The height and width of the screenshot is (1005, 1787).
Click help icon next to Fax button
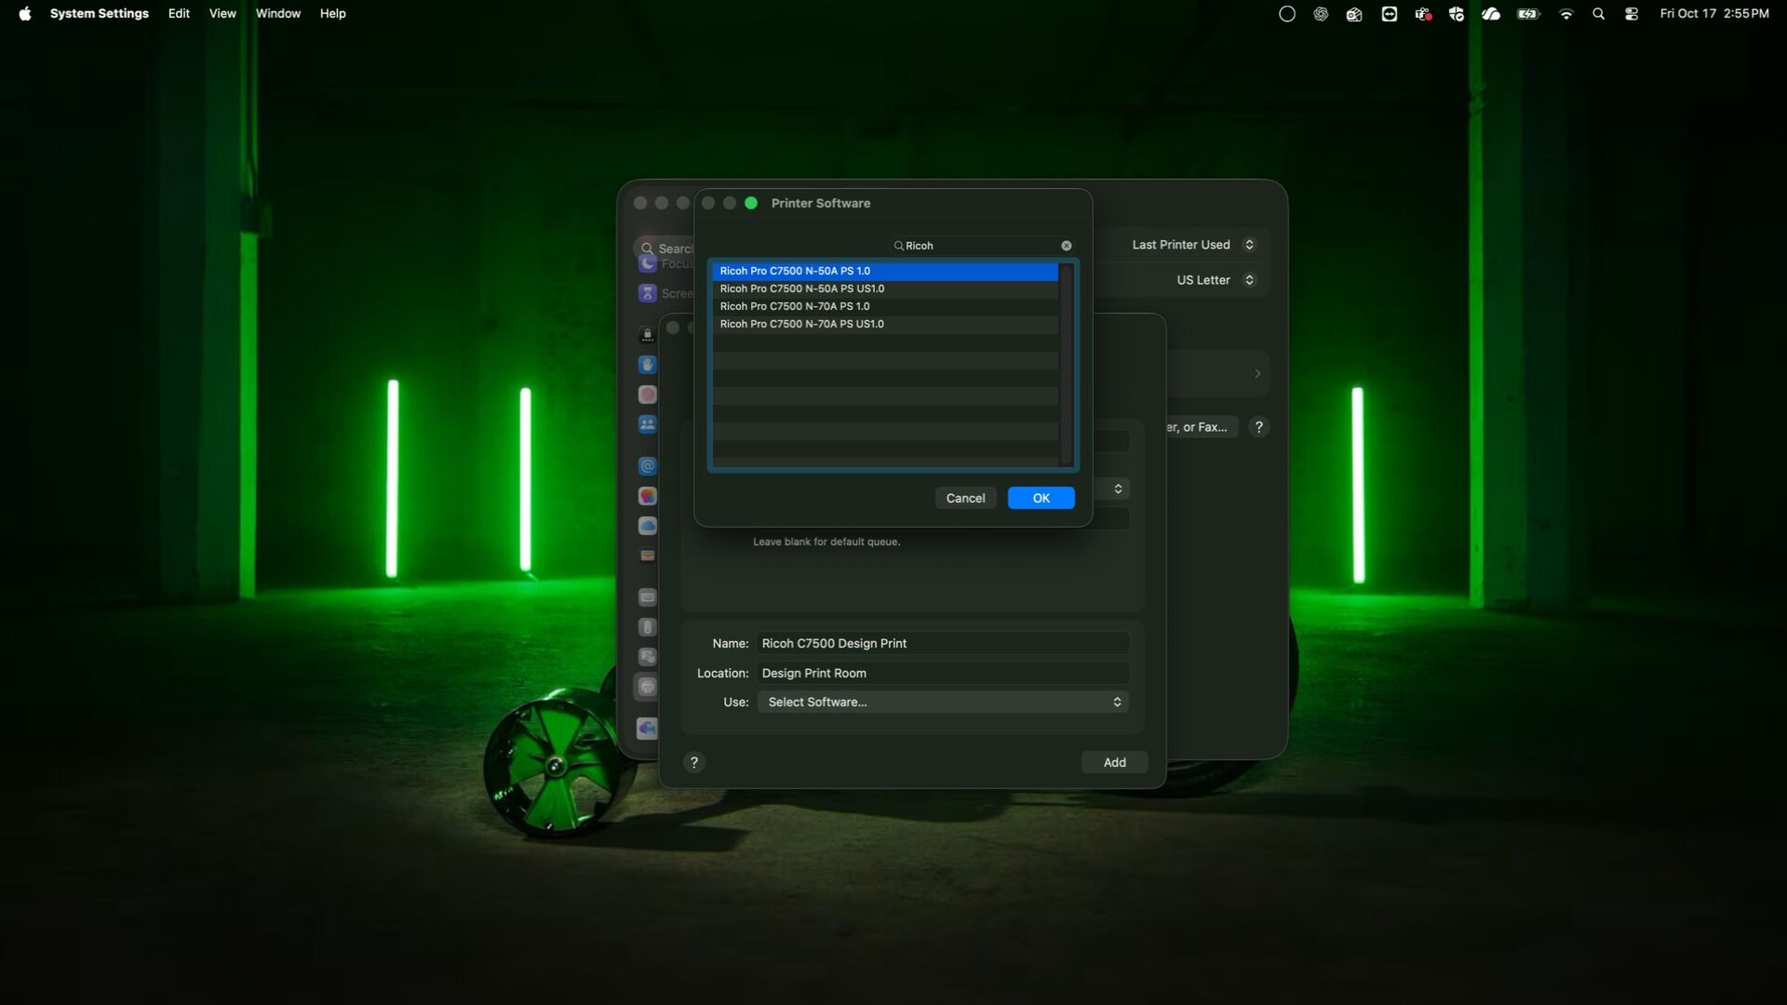click(x=1259, y=427)
